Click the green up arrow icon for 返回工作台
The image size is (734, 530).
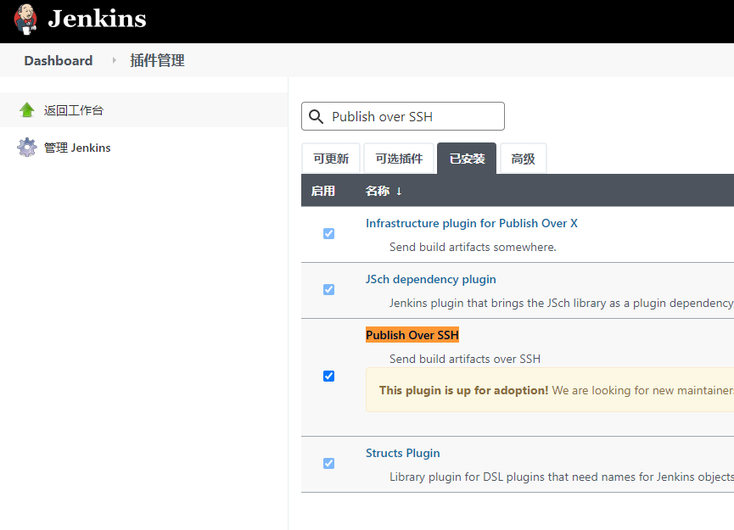tap(26, 110)
